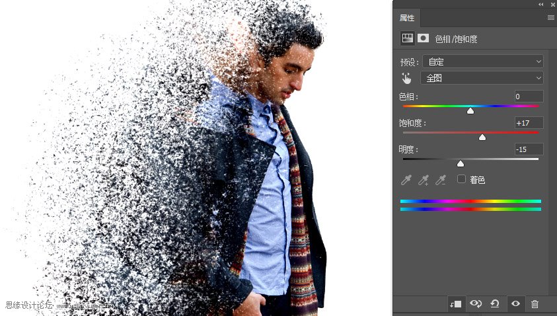Click the 饱和度 label

coord(412,123)
